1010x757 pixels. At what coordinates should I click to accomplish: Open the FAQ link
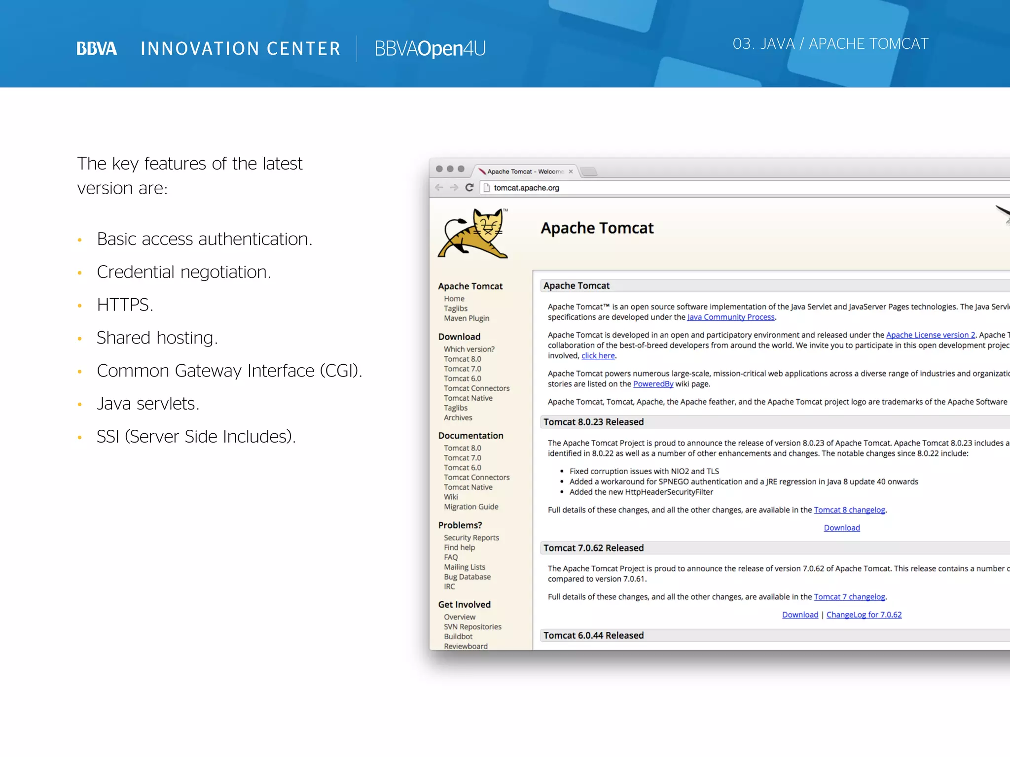[x=451, y=557]
